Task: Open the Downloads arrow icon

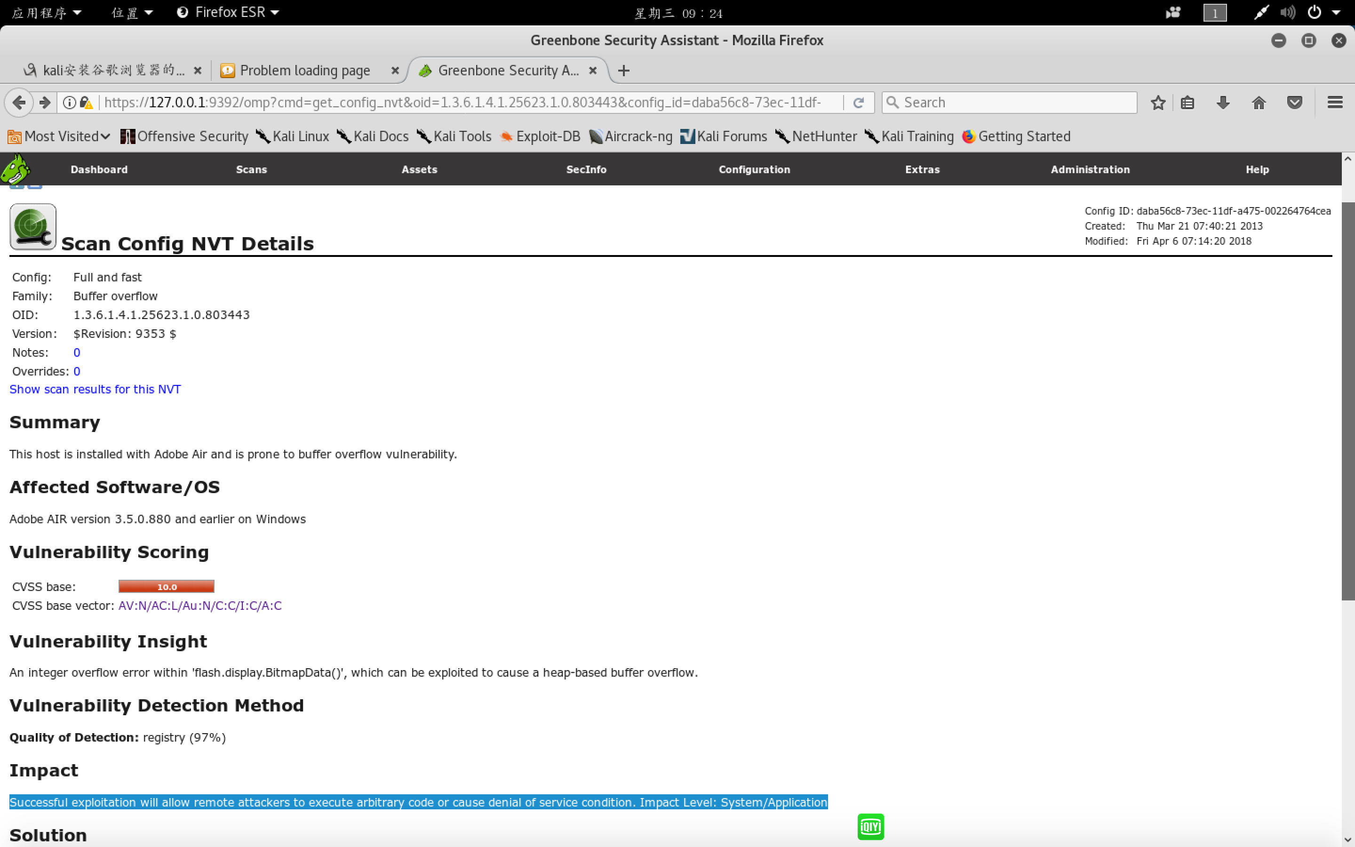Action: click(1223, 103)
